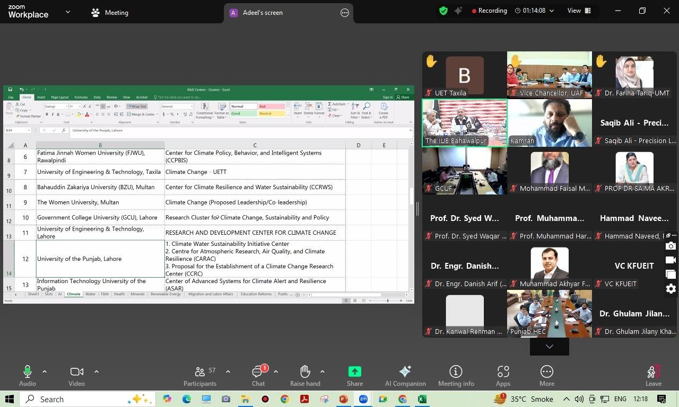Switch to the Meeting tab

[x=110, y=13]
